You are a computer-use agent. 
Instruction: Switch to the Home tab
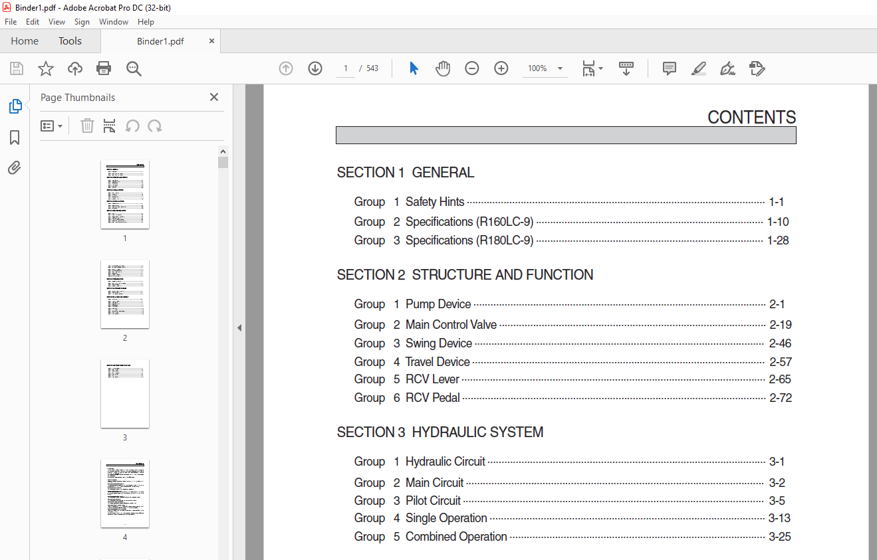pyautogui.click(x=25, y=41)
